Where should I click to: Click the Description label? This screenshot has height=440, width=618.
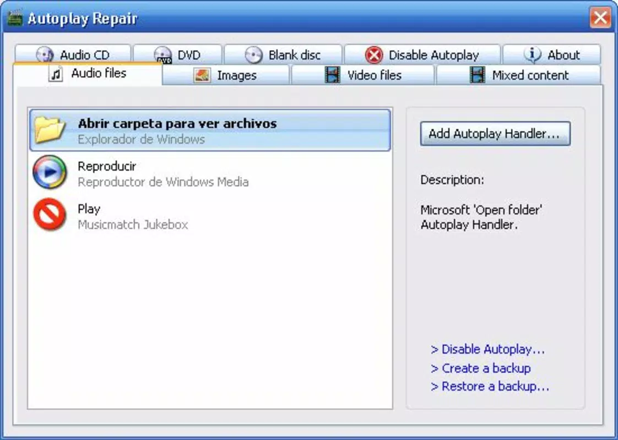tap(452, 180)
